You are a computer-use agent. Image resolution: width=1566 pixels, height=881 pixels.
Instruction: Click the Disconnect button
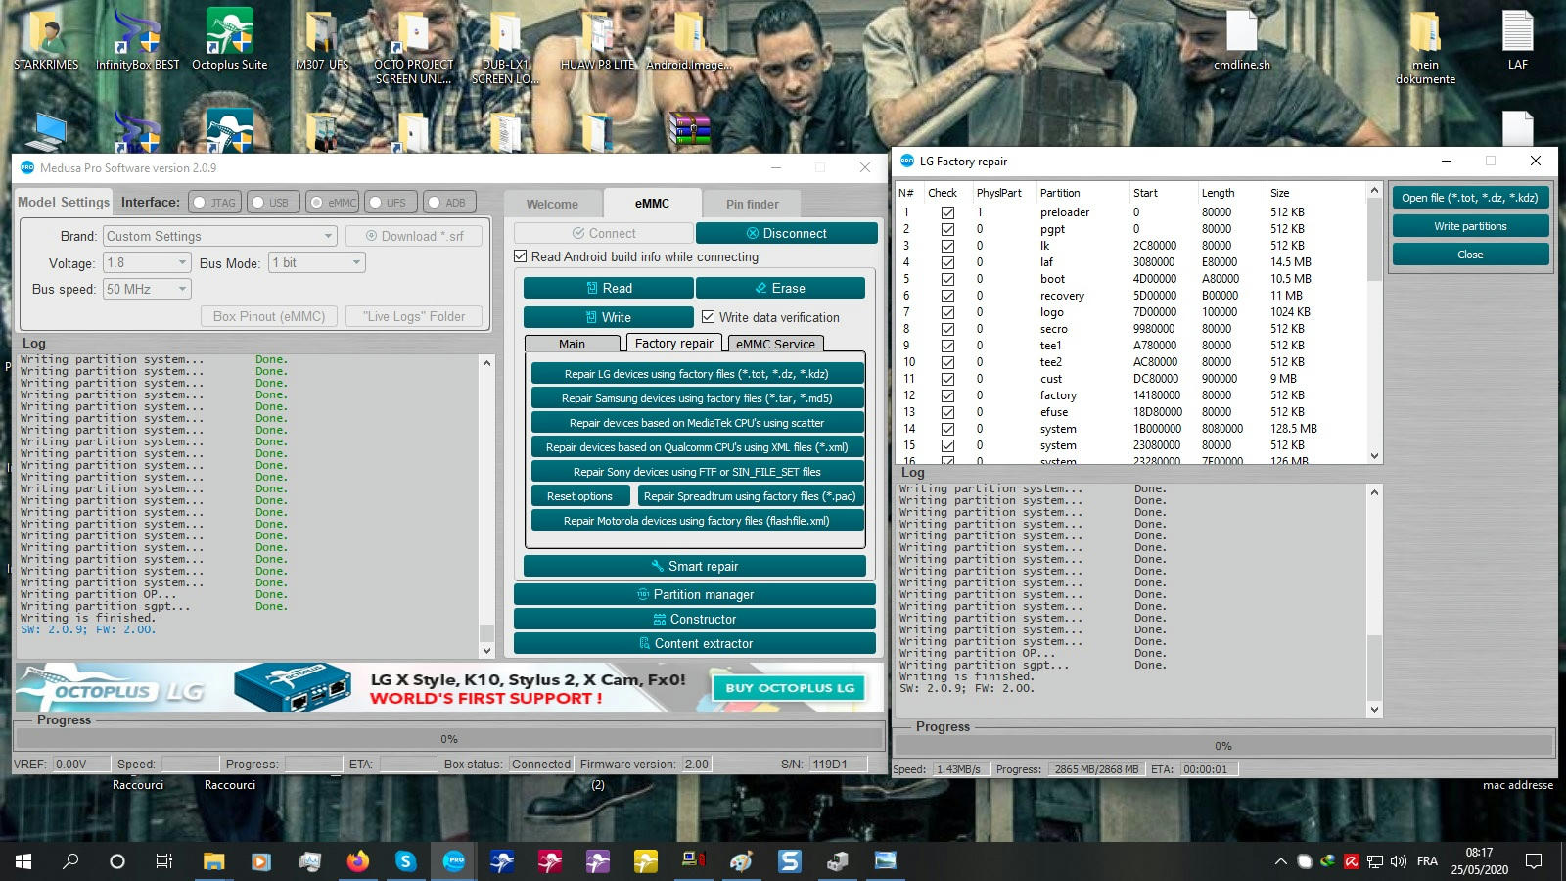786,233
